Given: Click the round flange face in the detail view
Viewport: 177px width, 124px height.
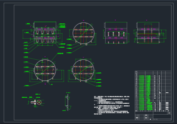Looking at the screenshot, I should pyautogui.click(x=39, y=102).
